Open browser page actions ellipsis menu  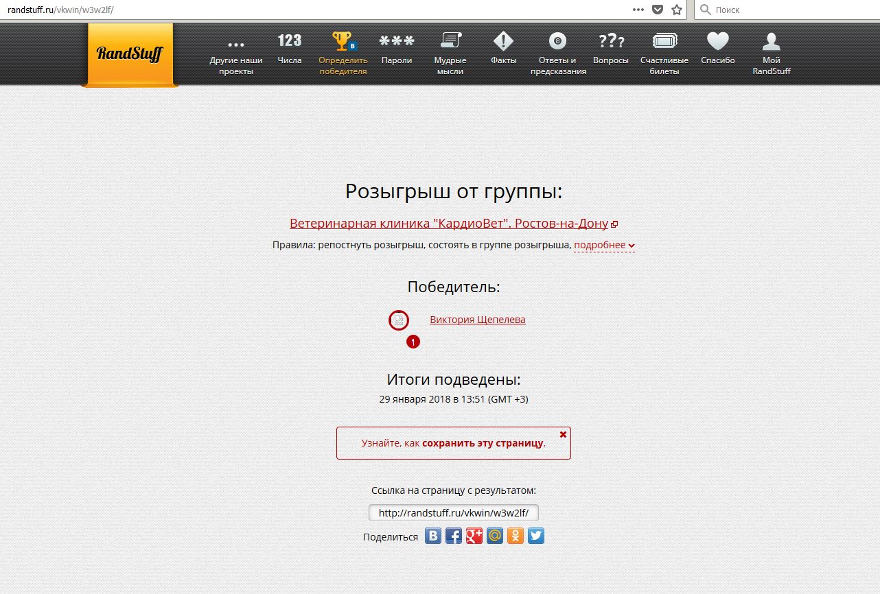click(x=638, y=10)
